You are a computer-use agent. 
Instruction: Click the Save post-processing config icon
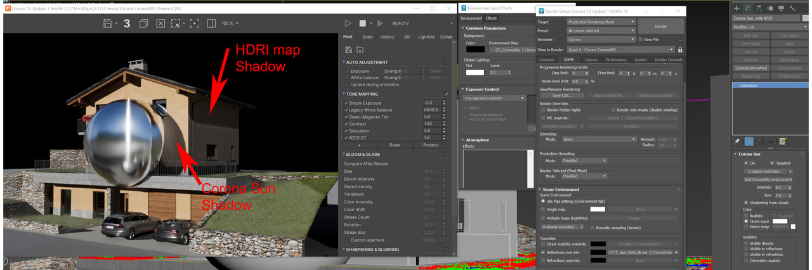348,49
